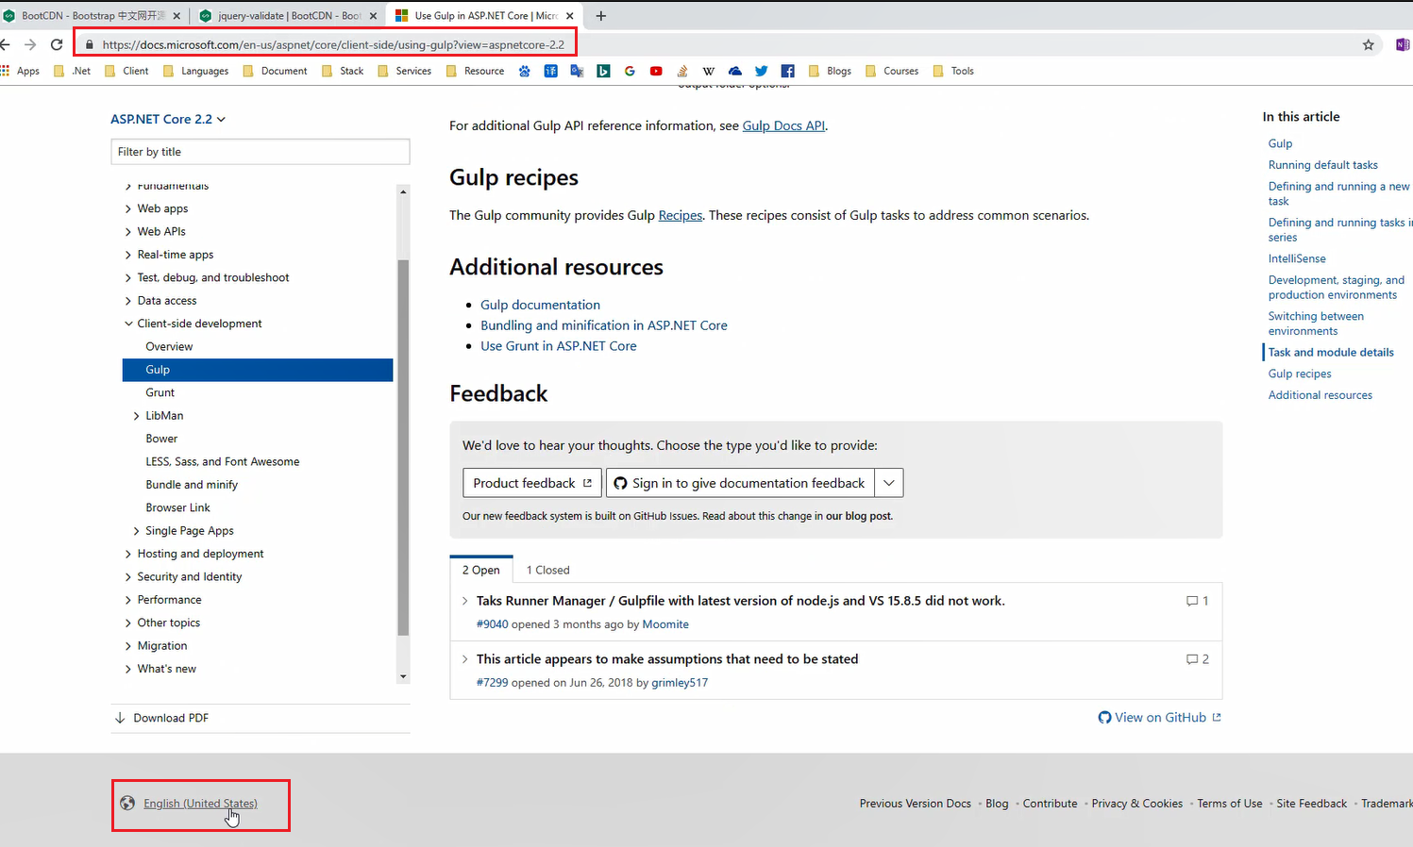Screen dimensions: 1413x847
Task: Open the .Net bookmarks folder
Action: tap(73, 71)
